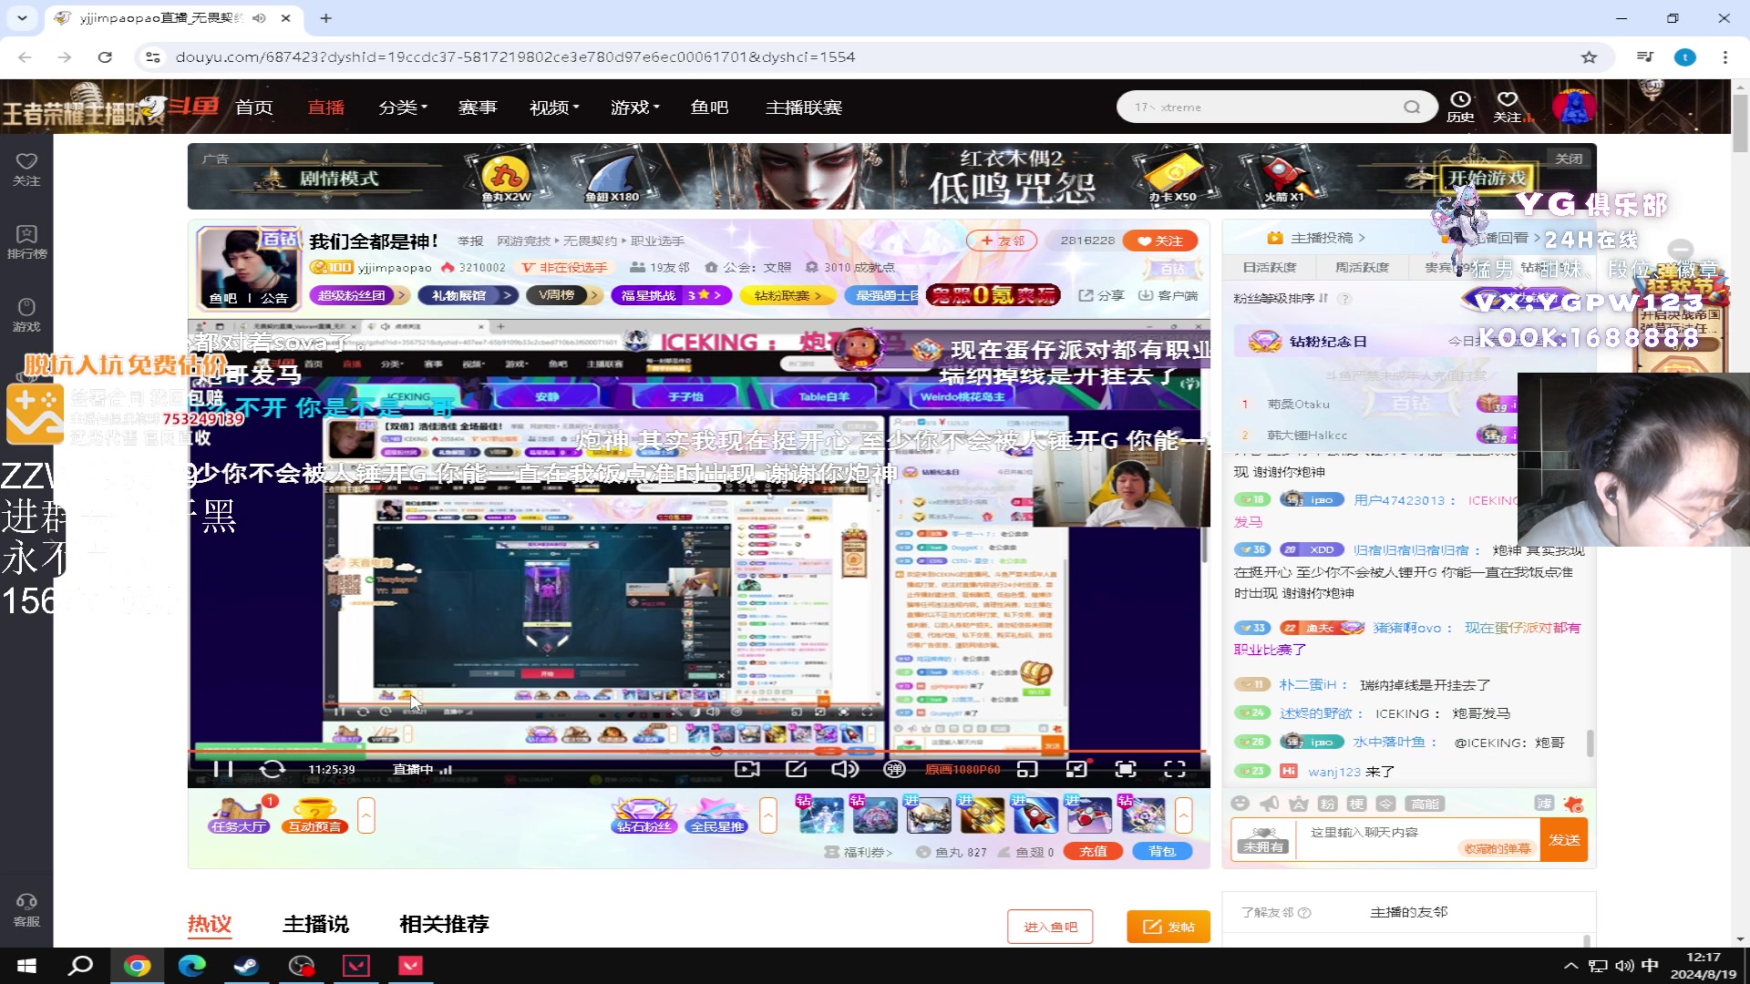Enable picture-in-picture mini player
Viewport: 1750px width, 984px height.
(x=1027, y=769)
